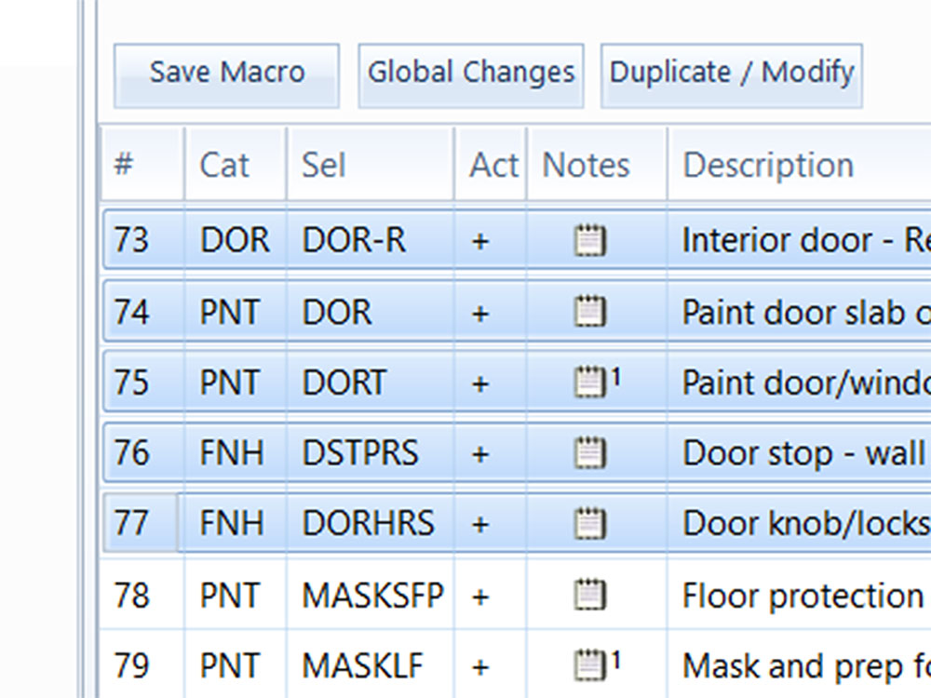Open the note icon for row 79
This screenshot has width=931, height=698.
pyautogui.click(x=587, y=665)
